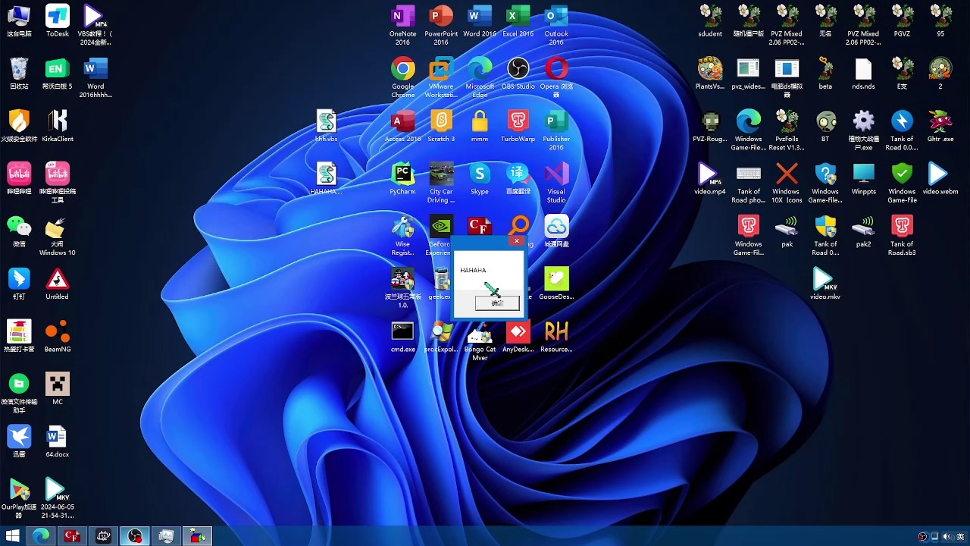Screen dimensions: 970x546
Task: Open the Word 2016hhhh document icon
Action: click(x=95, y=77)
